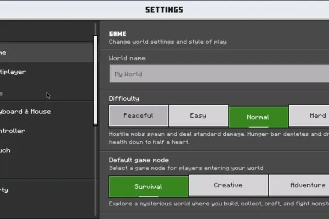The width and height of the screenshot is (329, 219).
Task: Choose Normal difficulty
Action: (x=258, y=117)
